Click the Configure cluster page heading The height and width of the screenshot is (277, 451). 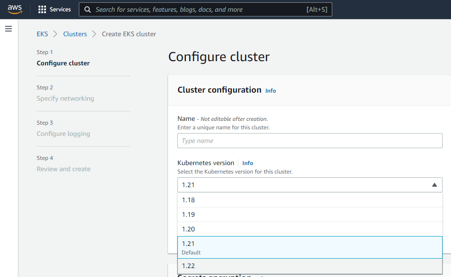(219, 57)
